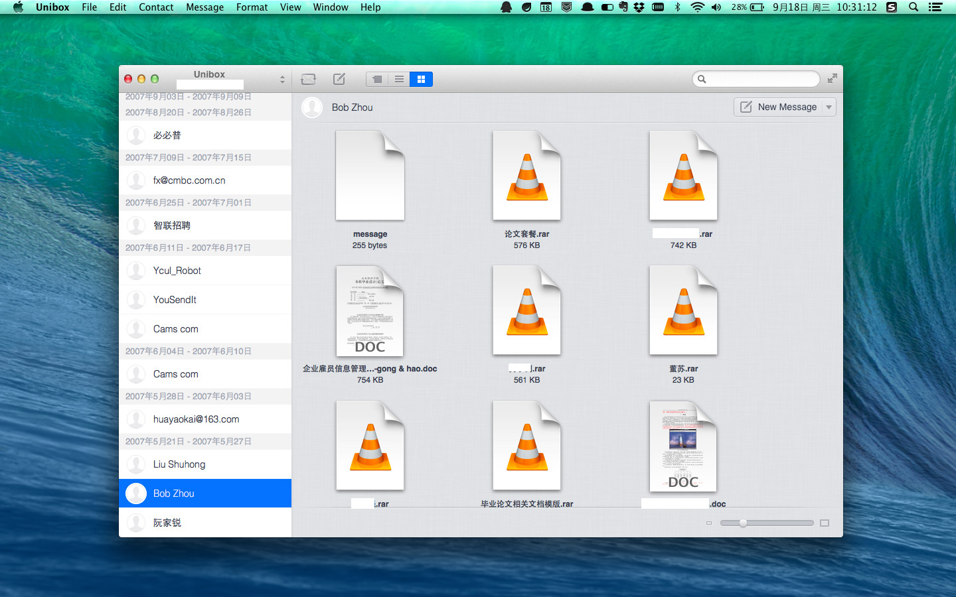Adjust the thumbnail size slider
The width and height of the screenshot is (956, 597).
743,523
